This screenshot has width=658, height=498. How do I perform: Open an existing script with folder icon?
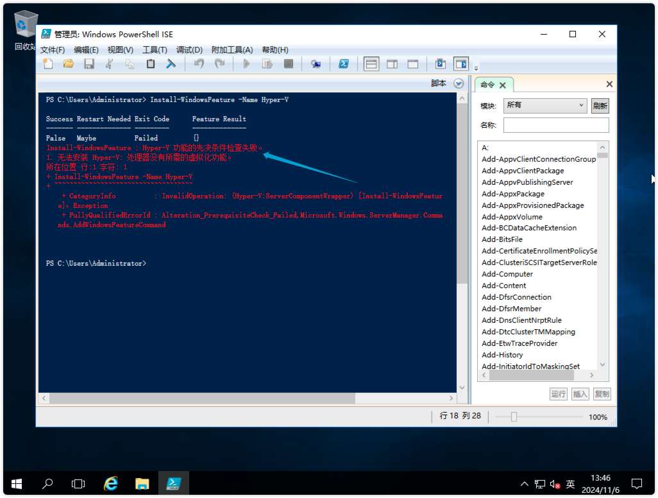pyautogui.click(x=69, y=64)
